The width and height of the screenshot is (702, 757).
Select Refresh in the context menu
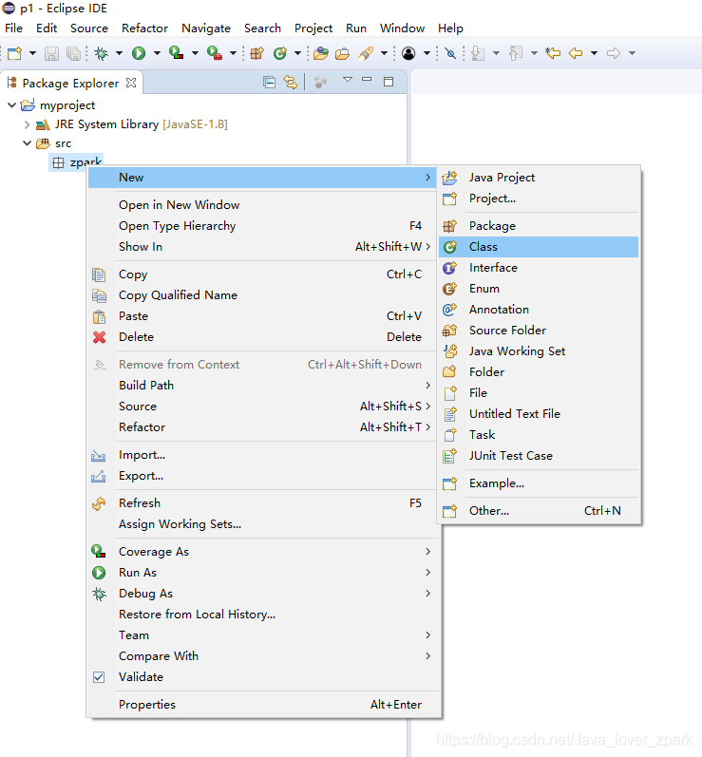click(263, 503)
